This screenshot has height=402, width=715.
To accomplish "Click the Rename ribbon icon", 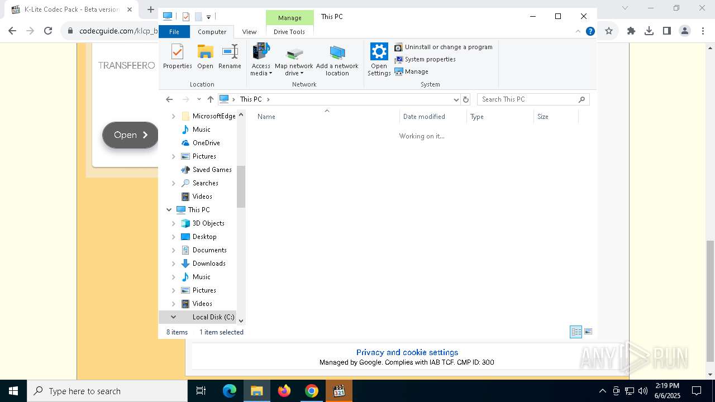I will tap(230, 57).
